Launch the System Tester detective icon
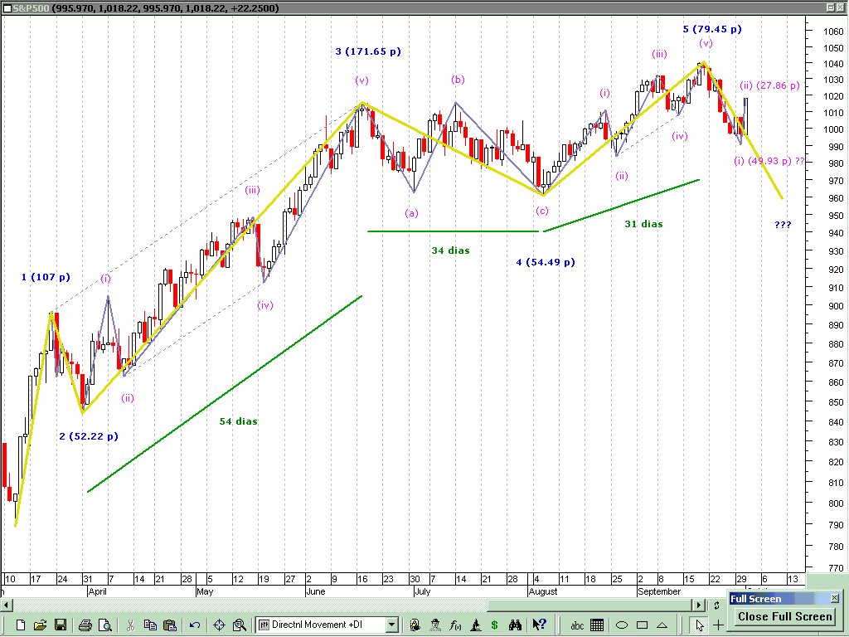849x637 pixels. coord(434,625)
